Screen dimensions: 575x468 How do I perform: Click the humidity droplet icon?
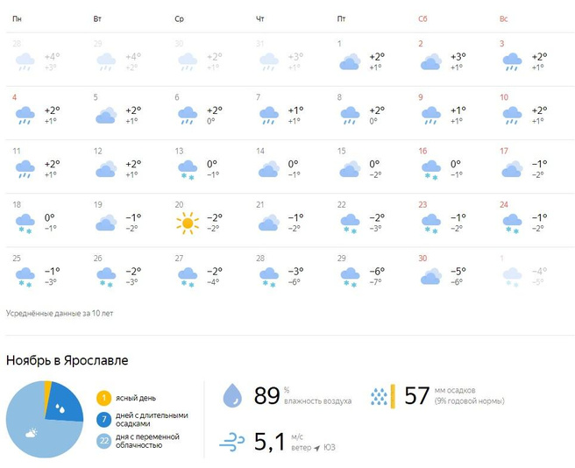click(x=232, y=396)
